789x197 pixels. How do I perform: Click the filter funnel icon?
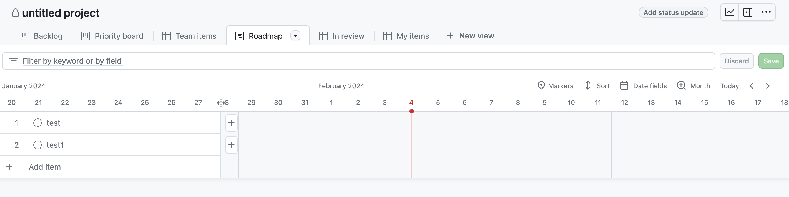pos(14,61)
